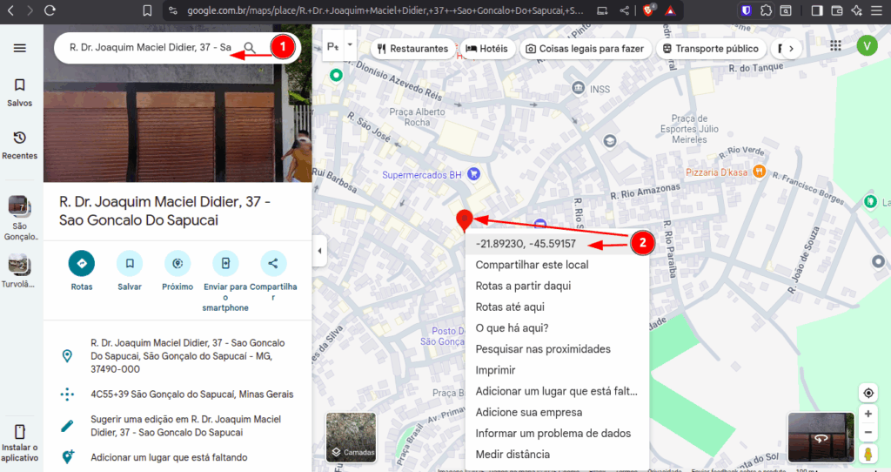Screen dimensions: 891x472
Task: Open Salvos saved places
Action: pyautogui.click(x=20, y=92)
